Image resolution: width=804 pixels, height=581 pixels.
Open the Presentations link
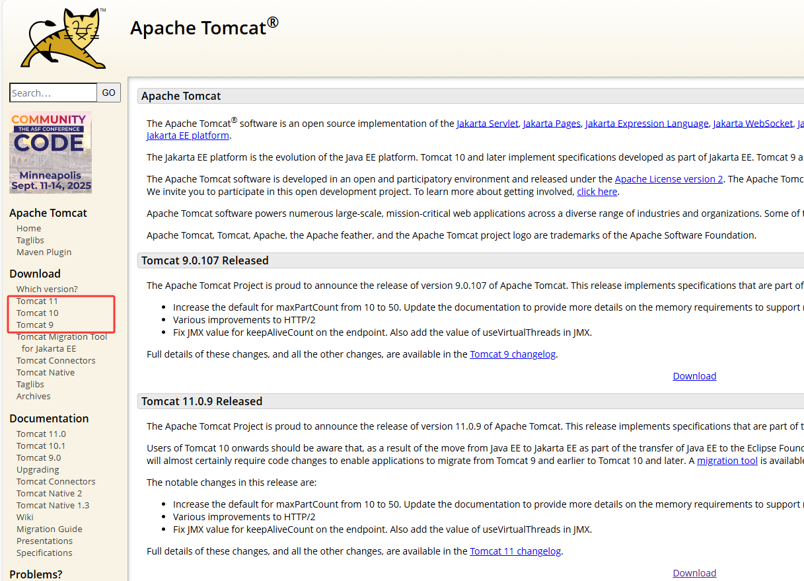(44, 541)
